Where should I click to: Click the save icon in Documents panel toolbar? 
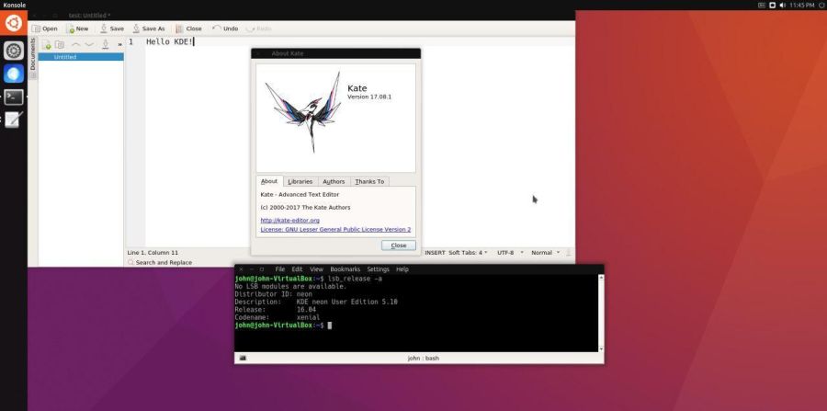[106, 45]
